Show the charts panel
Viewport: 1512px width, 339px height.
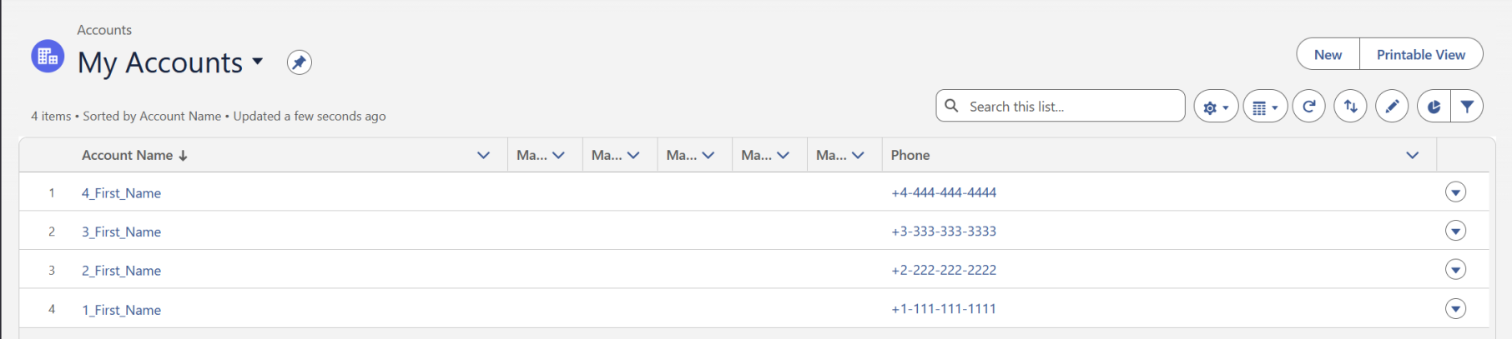(x=1434, y=107)
